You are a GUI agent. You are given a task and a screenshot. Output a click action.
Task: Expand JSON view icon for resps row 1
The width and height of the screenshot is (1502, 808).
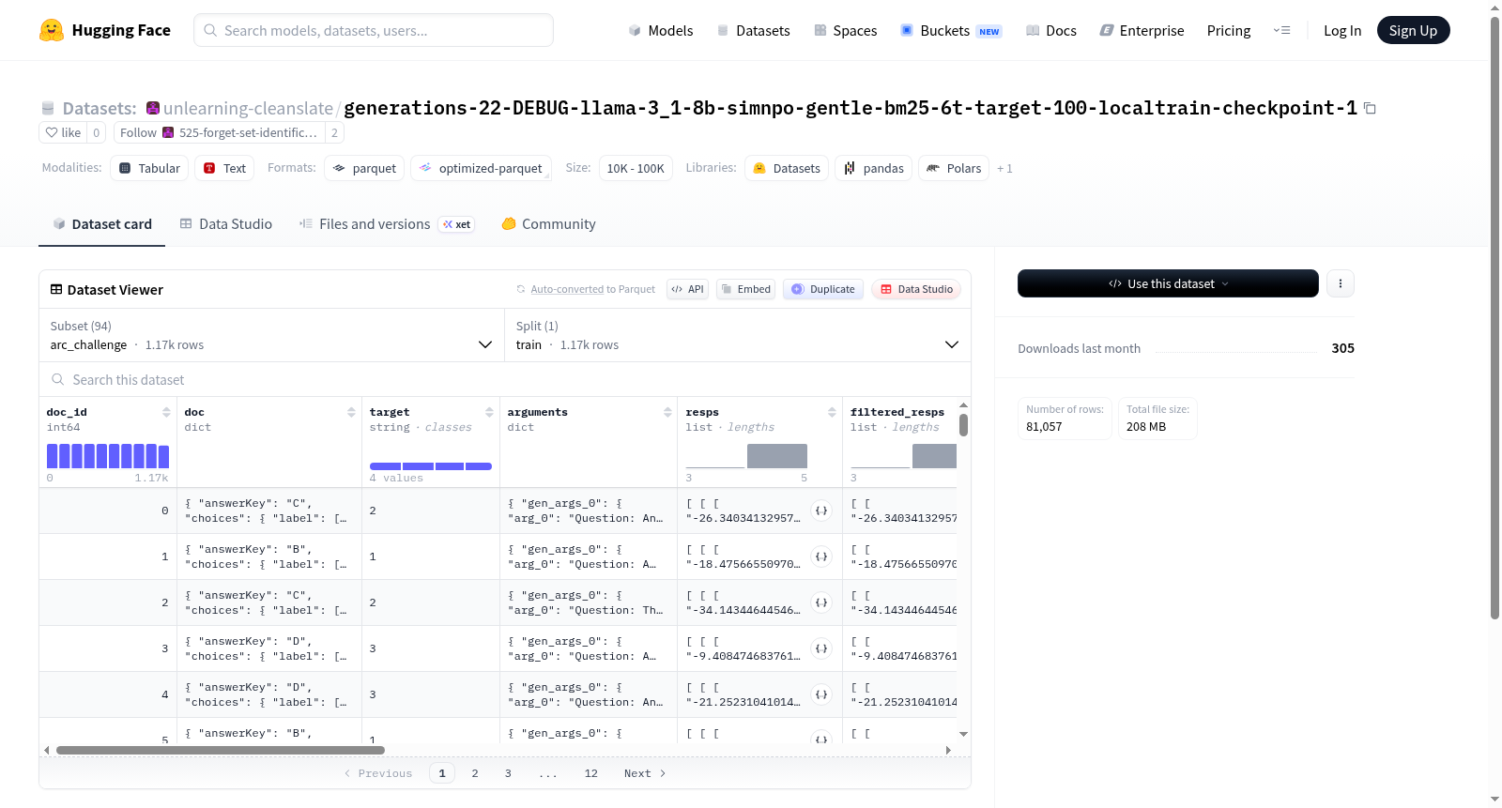click(x=821, y=556)
